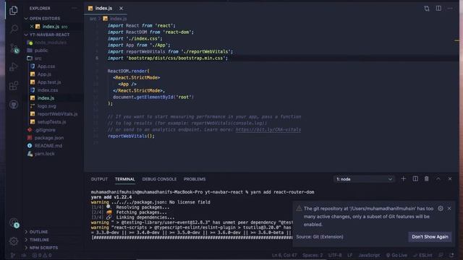Split the editor to the right
This screenshot has width=463, height=260.
pos(438,8)
